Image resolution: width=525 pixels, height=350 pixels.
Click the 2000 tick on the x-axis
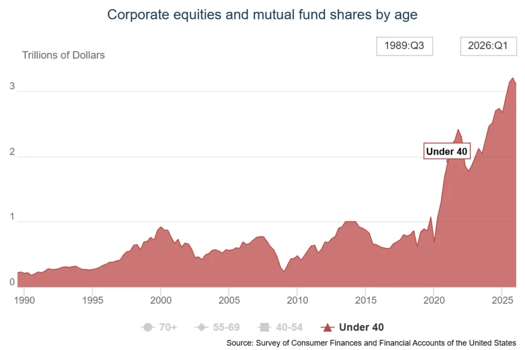(x=160, y=300)
